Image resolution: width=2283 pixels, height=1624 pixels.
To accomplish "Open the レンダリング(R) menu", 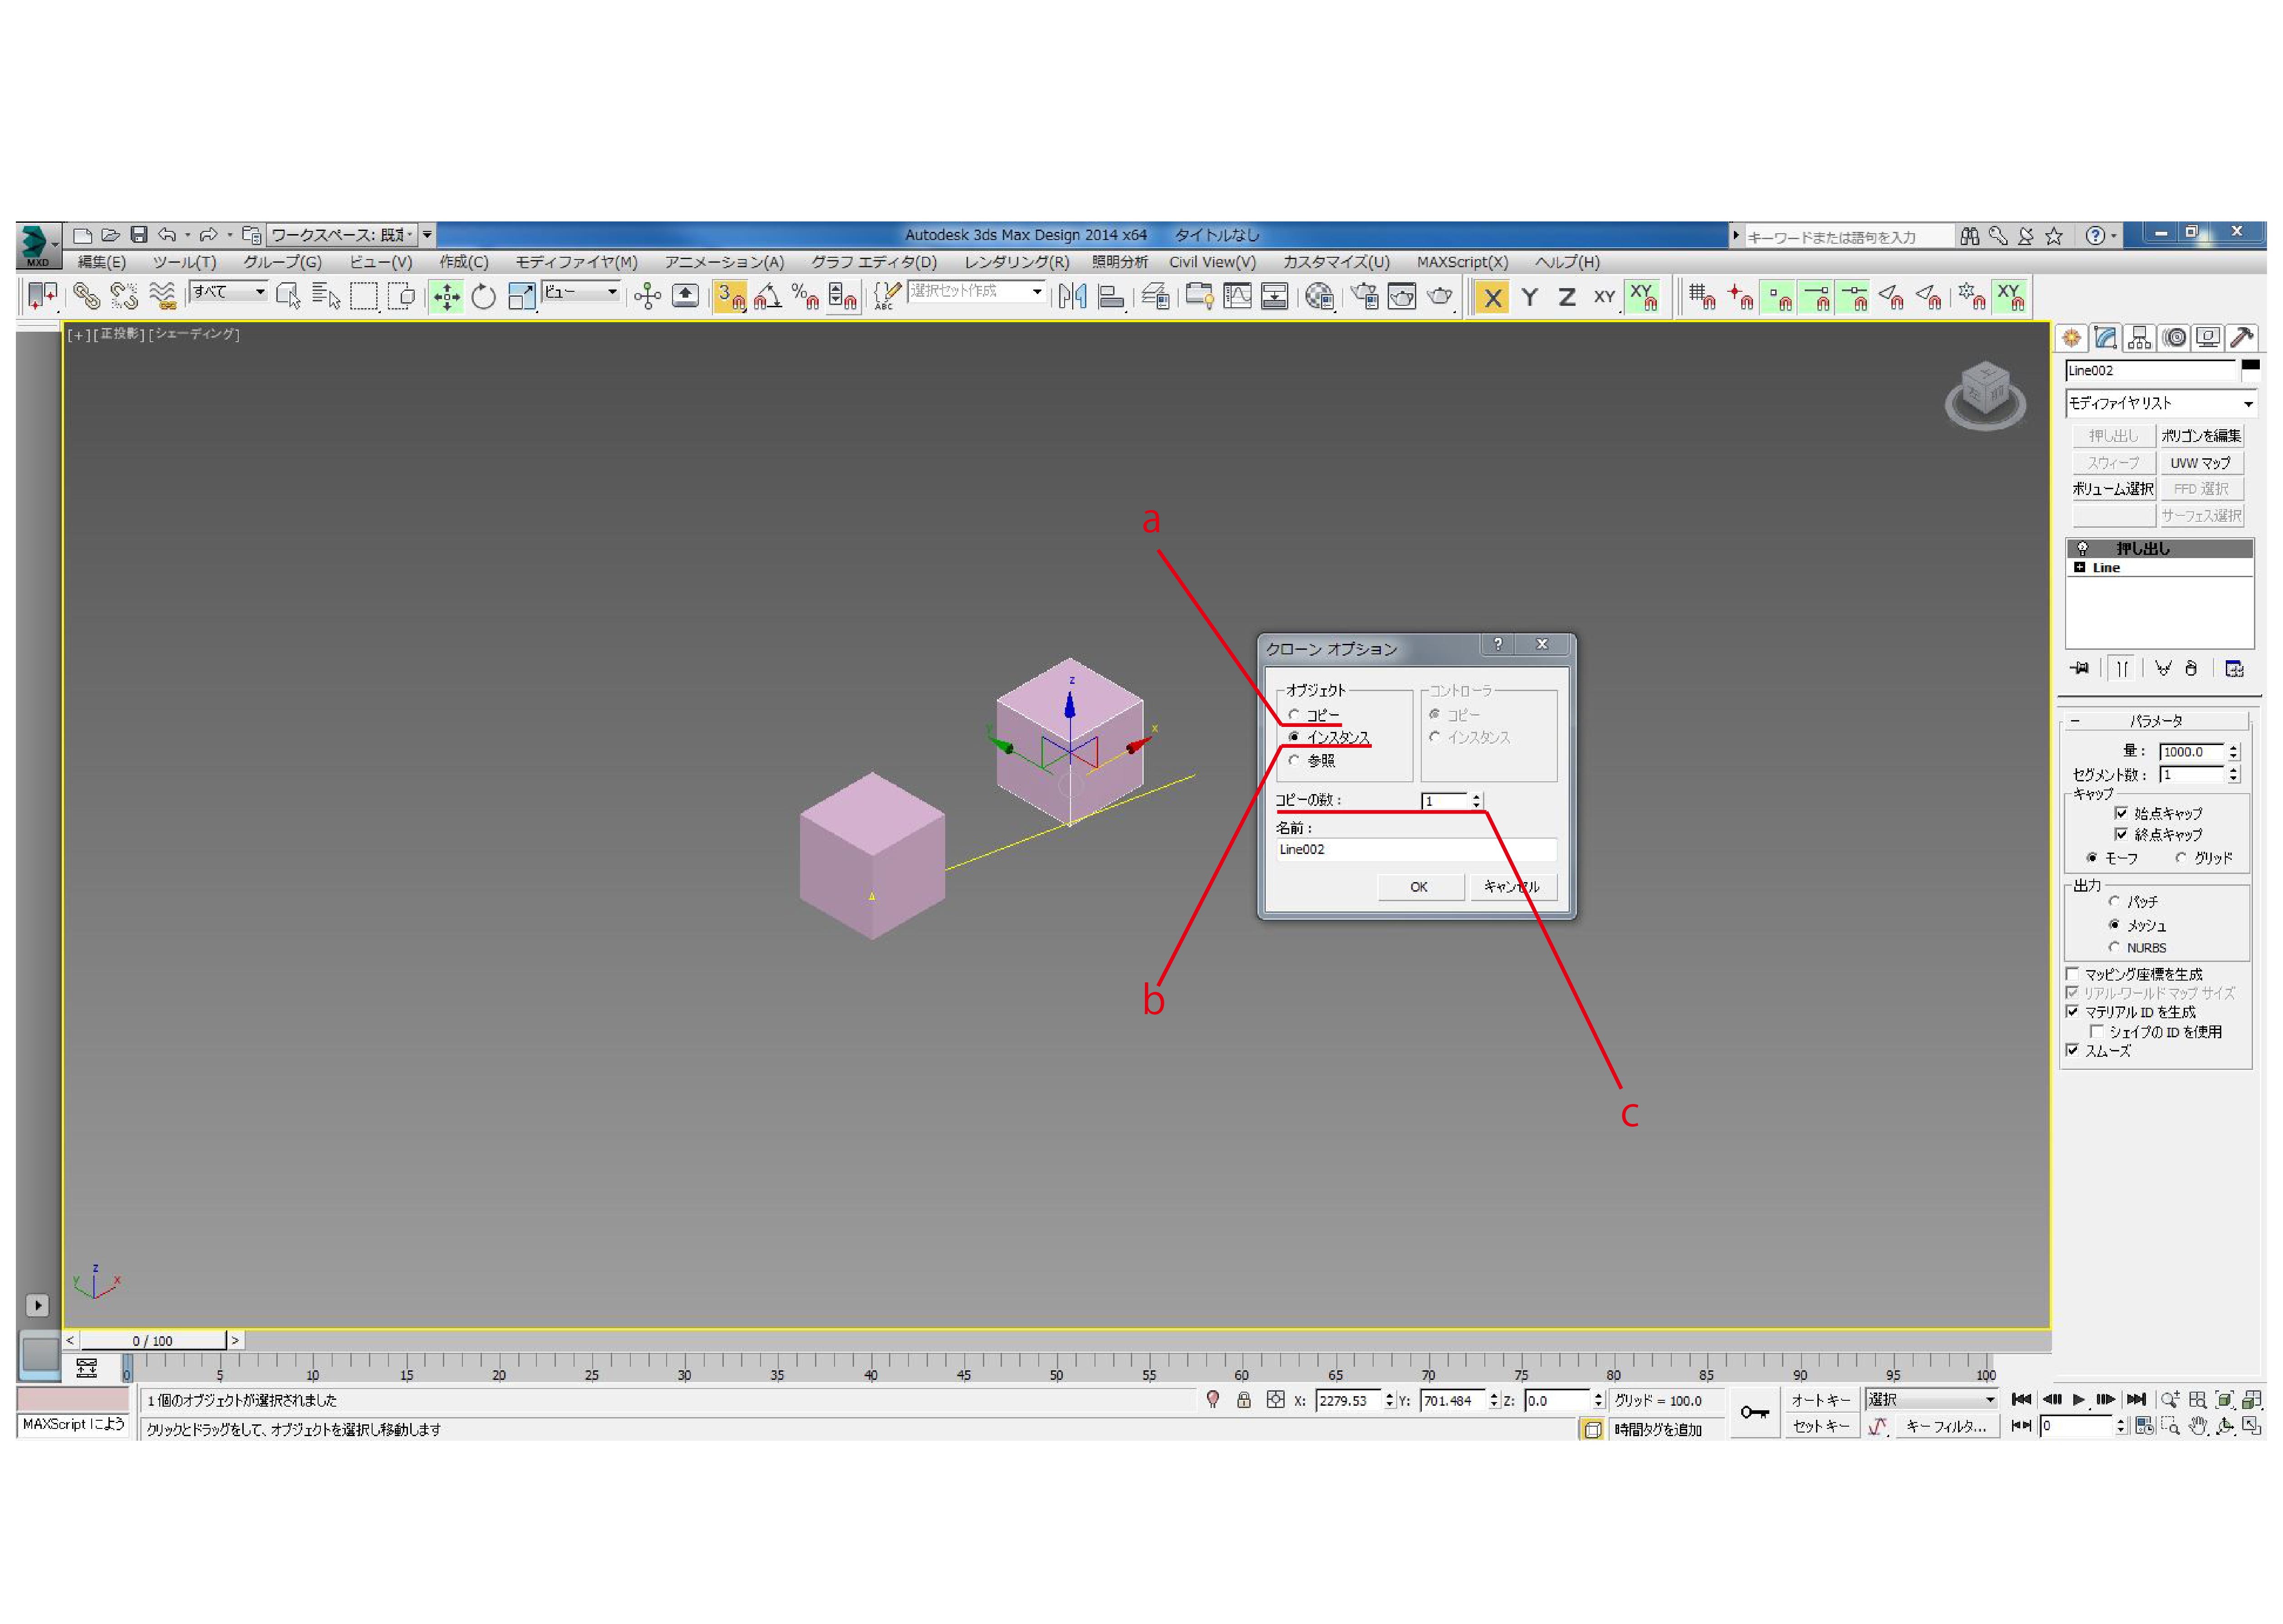I will [1016, 262].
